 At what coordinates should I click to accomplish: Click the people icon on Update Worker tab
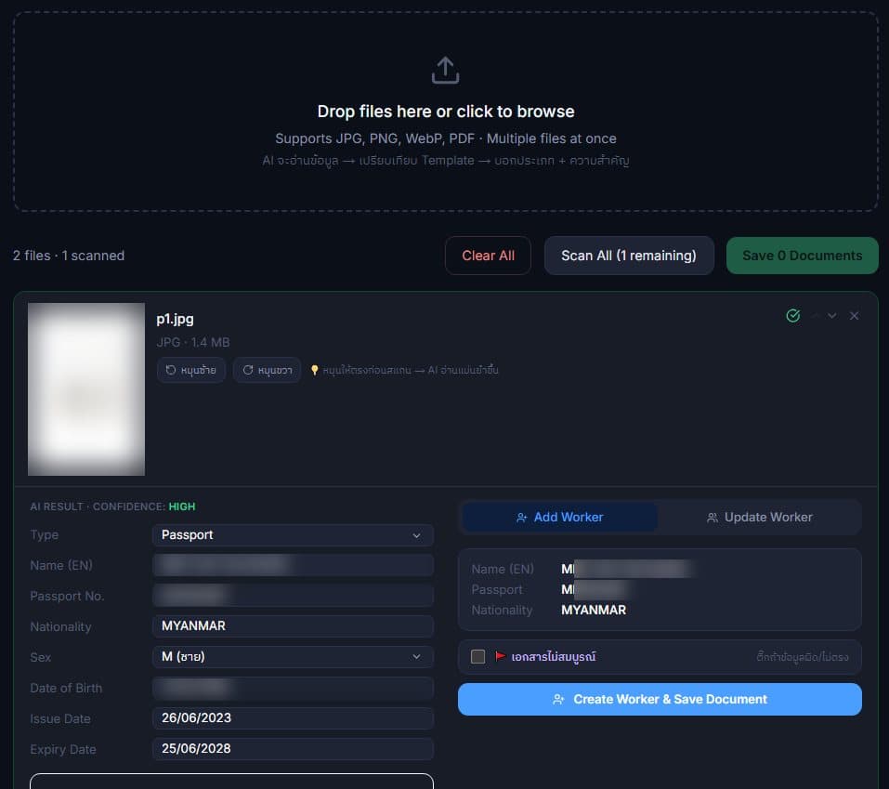713,518
